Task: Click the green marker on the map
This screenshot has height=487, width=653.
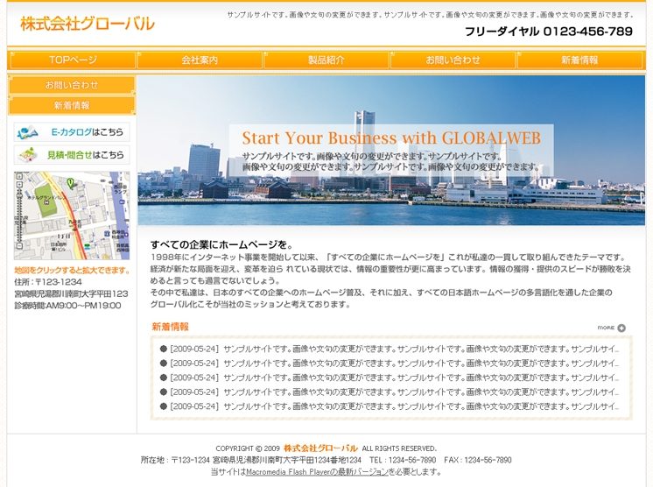Action: [x=71, y=182]
